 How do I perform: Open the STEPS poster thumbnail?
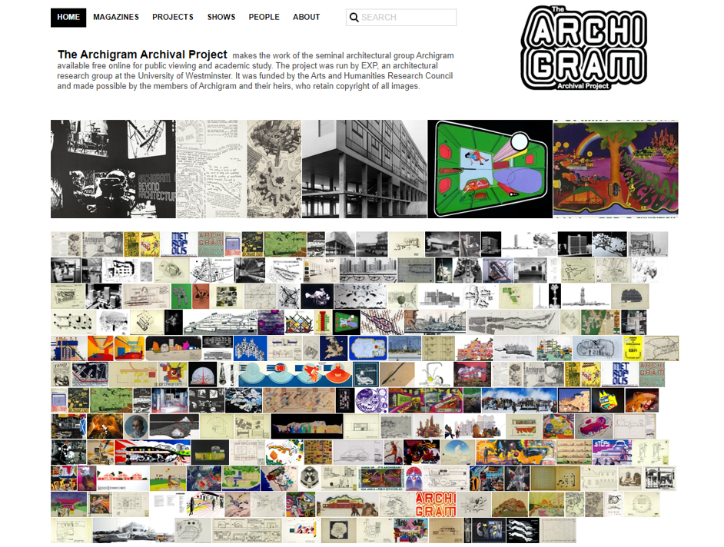tap(612, 452)
